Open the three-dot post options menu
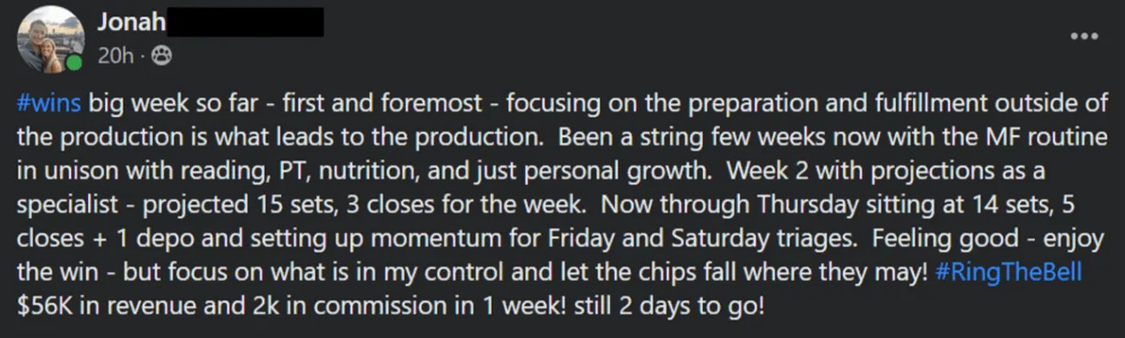 [1083, 35]
